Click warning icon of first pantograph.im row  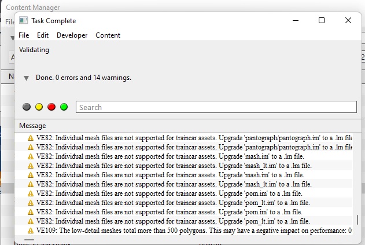coord(31,138)
